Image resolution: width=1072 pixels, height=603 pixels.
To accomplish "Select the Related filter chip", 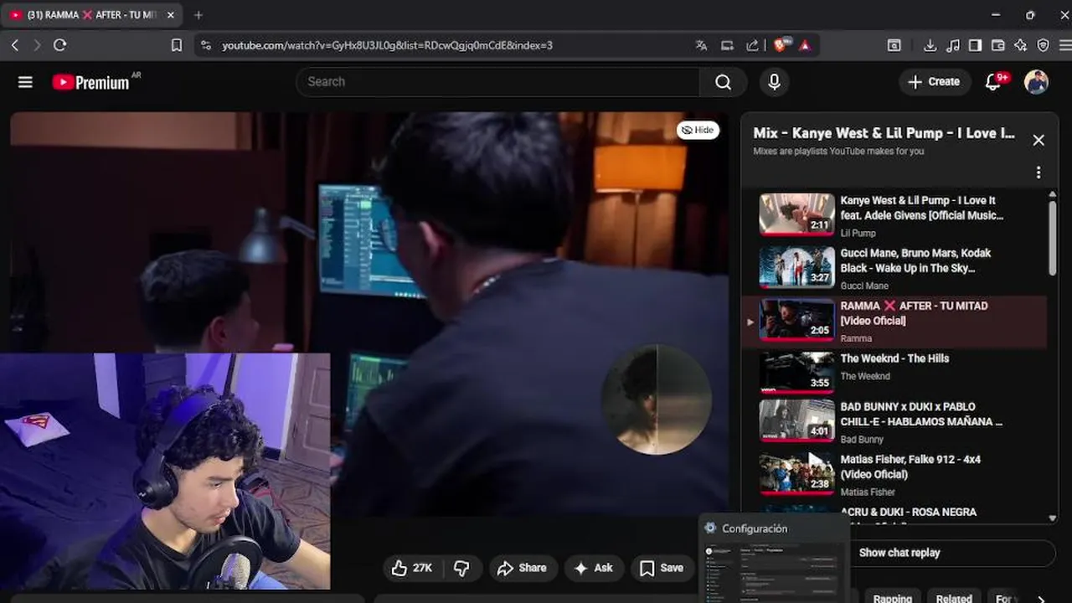I will pos(954,598).
